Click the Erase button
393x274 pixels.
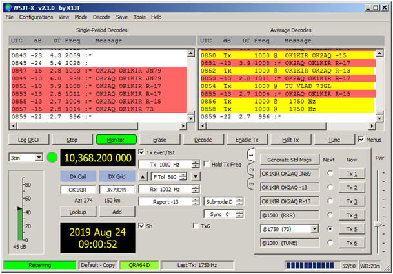159,140
